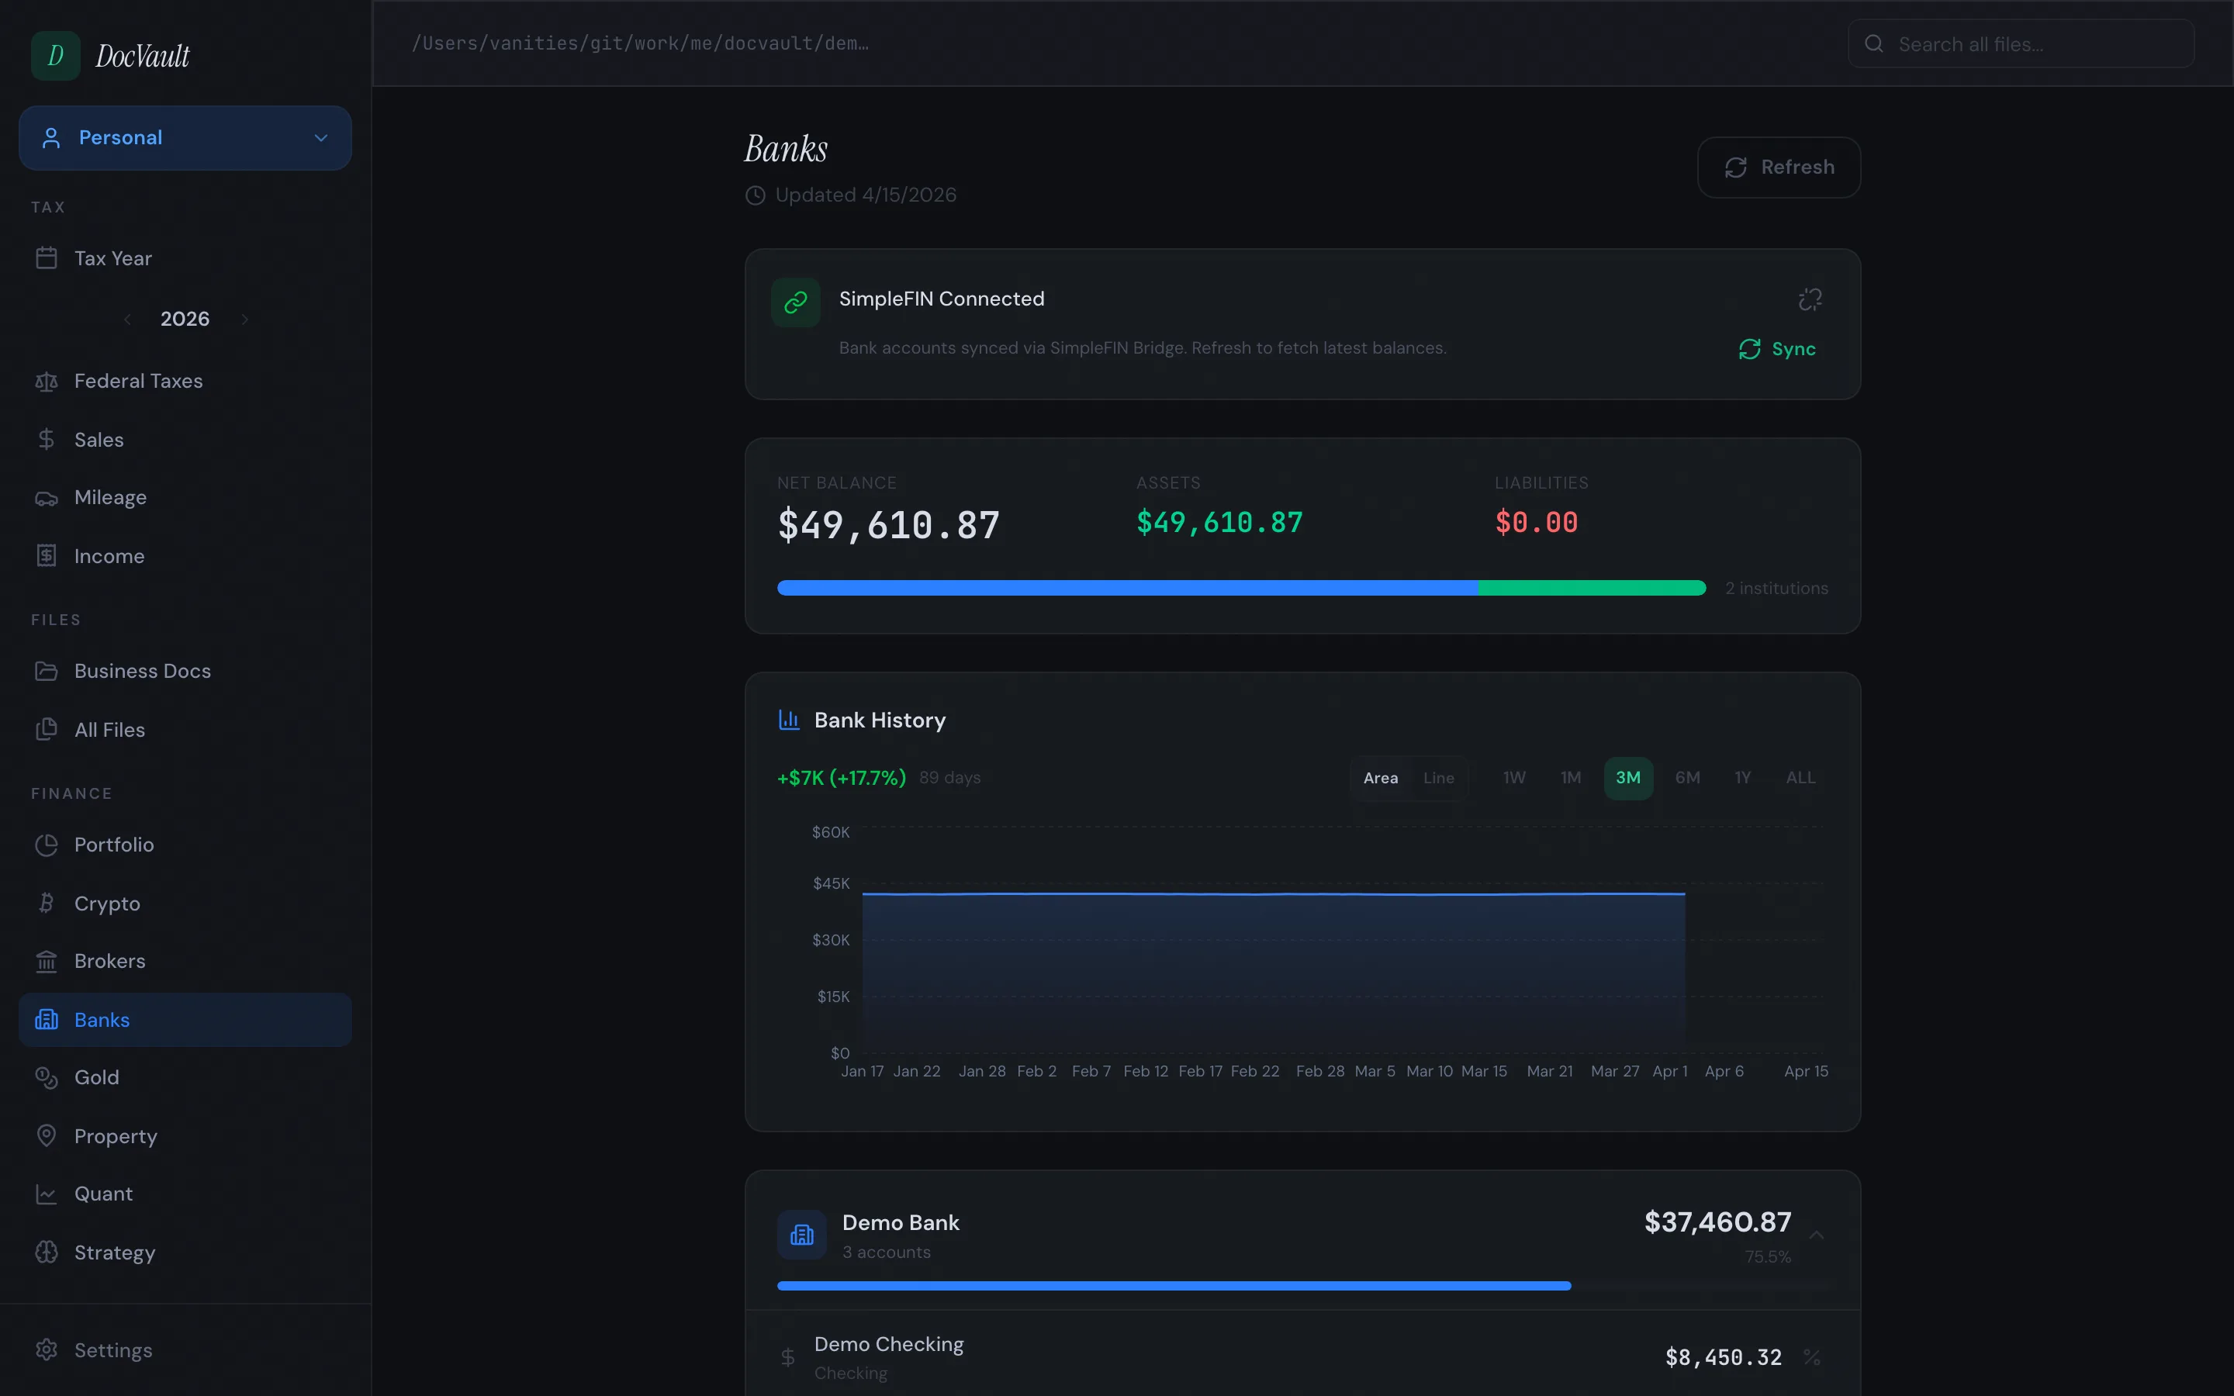Click the liabilities $0.00 value
The width and height of the screenshot is (2234, 1396).
point(1536,523)
